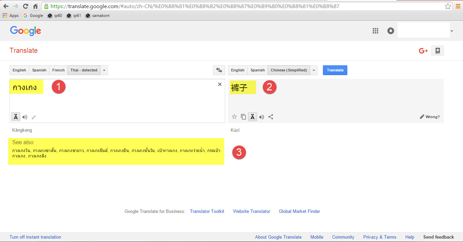Open the ip60 bookmark
This screenshot has height=242, width=463.
coord(55,16)
